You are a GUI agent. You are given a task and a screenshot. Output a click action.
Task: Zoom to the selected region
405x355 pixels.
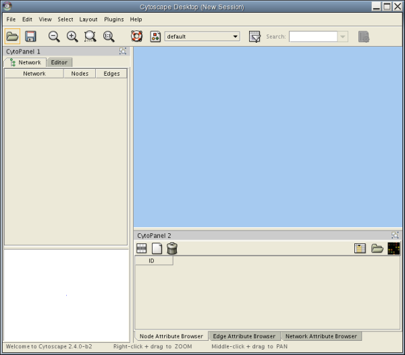point(90,37)
